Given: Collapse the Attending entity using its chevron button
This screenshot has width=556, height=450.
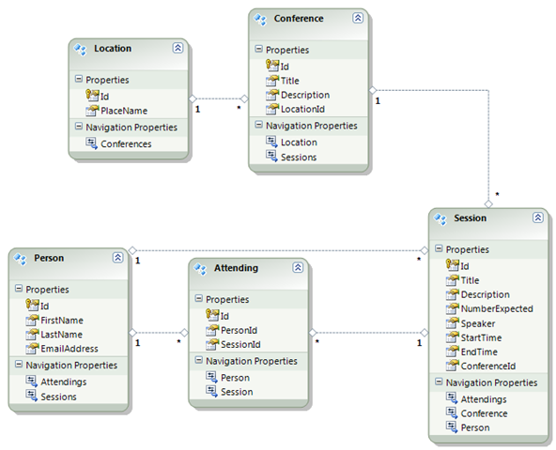Looking at the screenshot, I should pos(298,267).
